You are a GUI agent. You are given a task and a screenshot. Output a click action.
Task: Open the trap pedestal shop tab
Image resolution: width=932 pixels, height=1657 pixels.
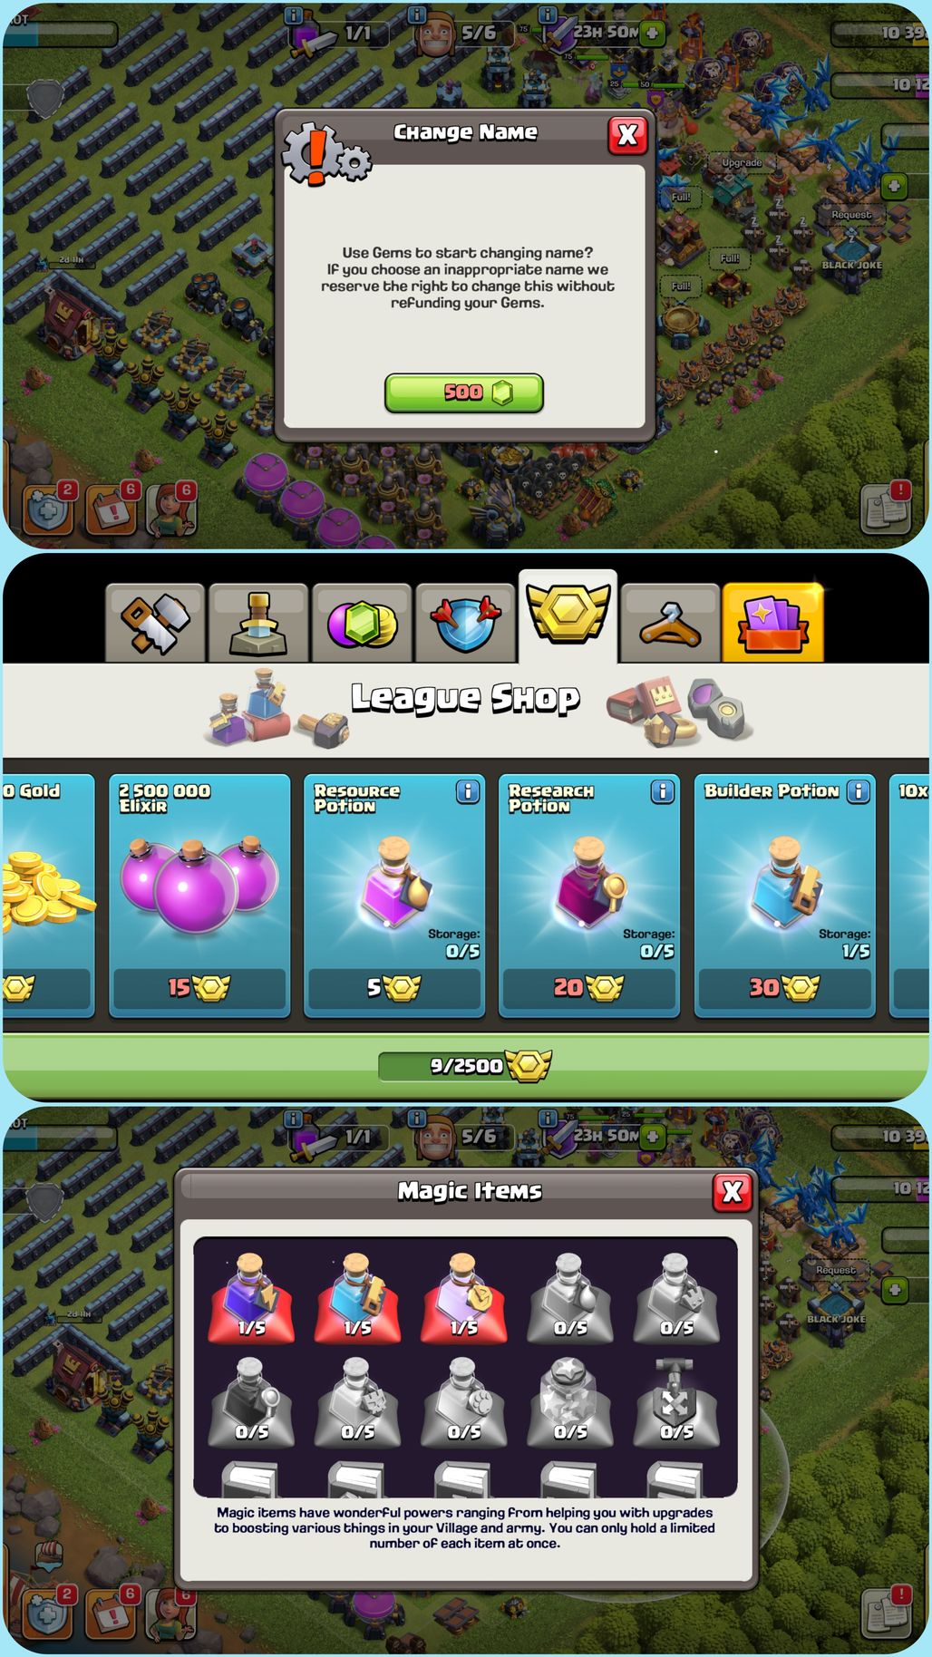tap(258, 624)
